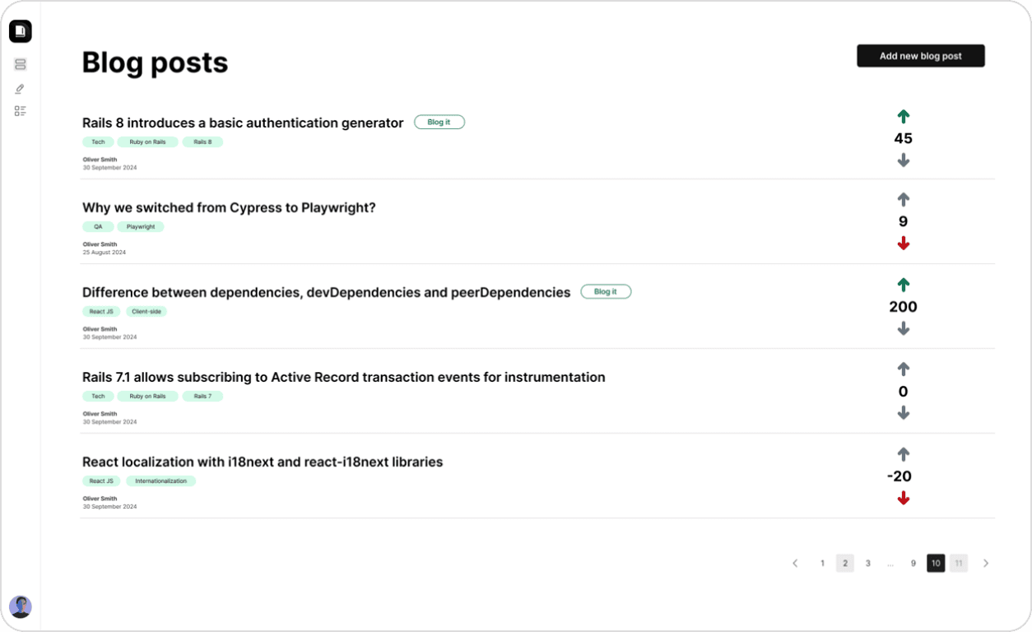Viewport: 1032px width, 632px height.
Task: Click the Playwright tag on the Cypress post
Action: 141,226
